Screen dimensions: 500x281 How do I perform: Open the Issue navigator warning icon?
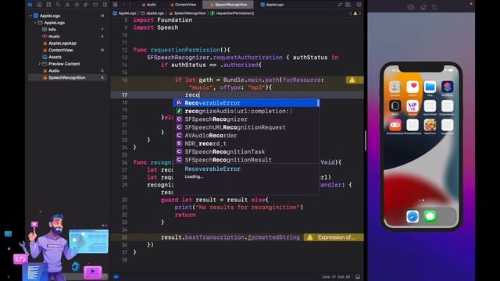[67, 5]
